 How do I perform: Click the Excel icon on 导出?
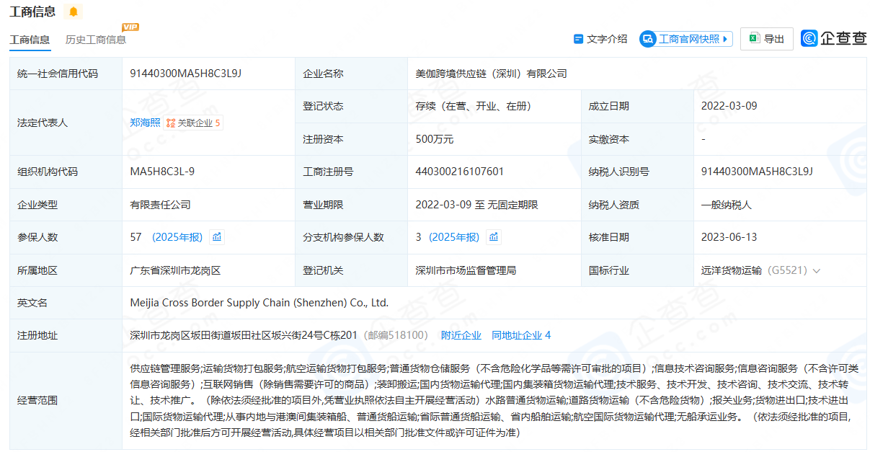click(x=754, y=39)
